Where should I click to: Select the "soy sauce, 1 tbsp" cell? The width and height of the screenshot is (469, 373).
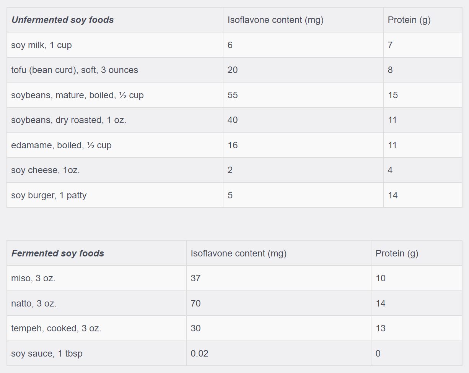[x=47, y=354]
